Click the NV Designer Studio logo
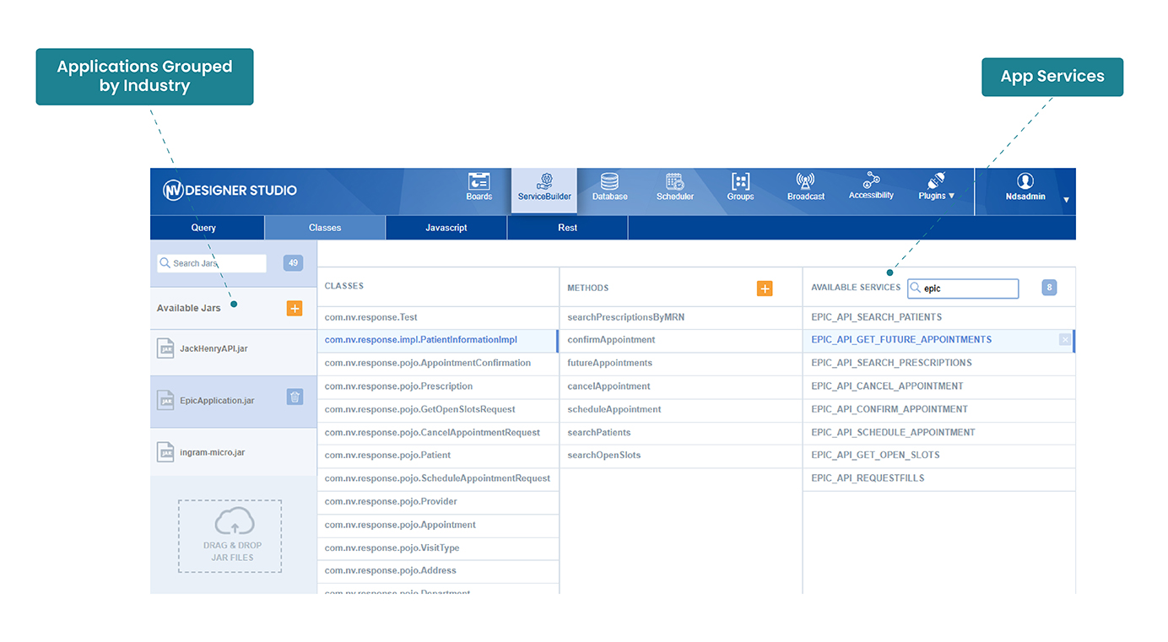1168x642 pixels. click(230, 190)
